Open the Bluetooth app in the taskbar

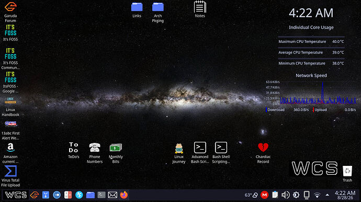click(x=79, y=195)
